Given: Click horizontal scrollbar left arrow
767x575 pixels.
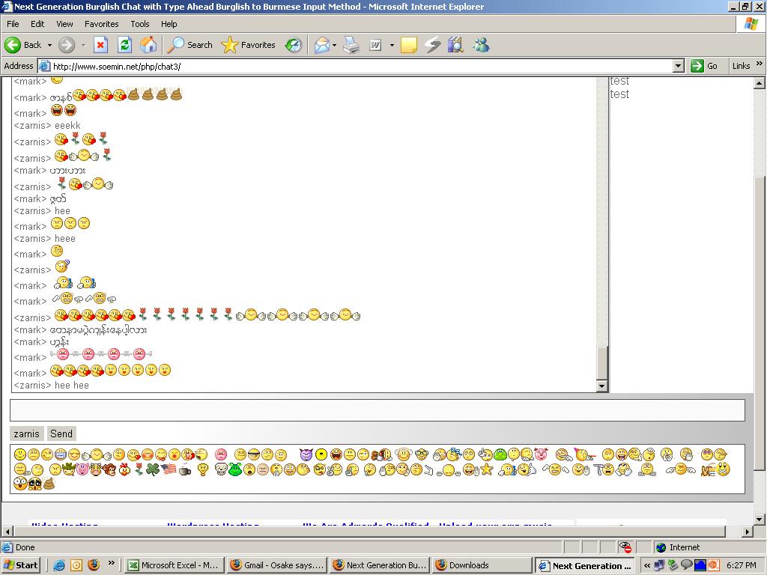Looking at the screenshot, I should tap(7, 532).
